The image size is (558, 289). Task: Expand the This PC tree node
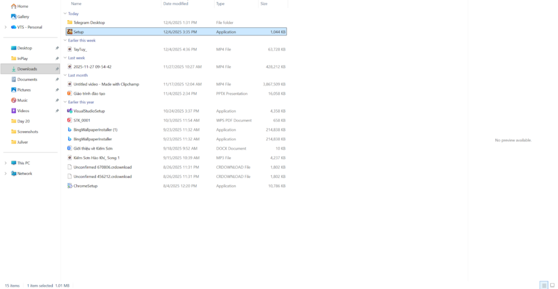click(5, 163)
